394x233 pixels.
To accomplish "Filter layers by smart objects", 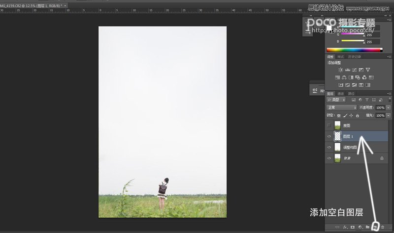I will tap(381, 100).
